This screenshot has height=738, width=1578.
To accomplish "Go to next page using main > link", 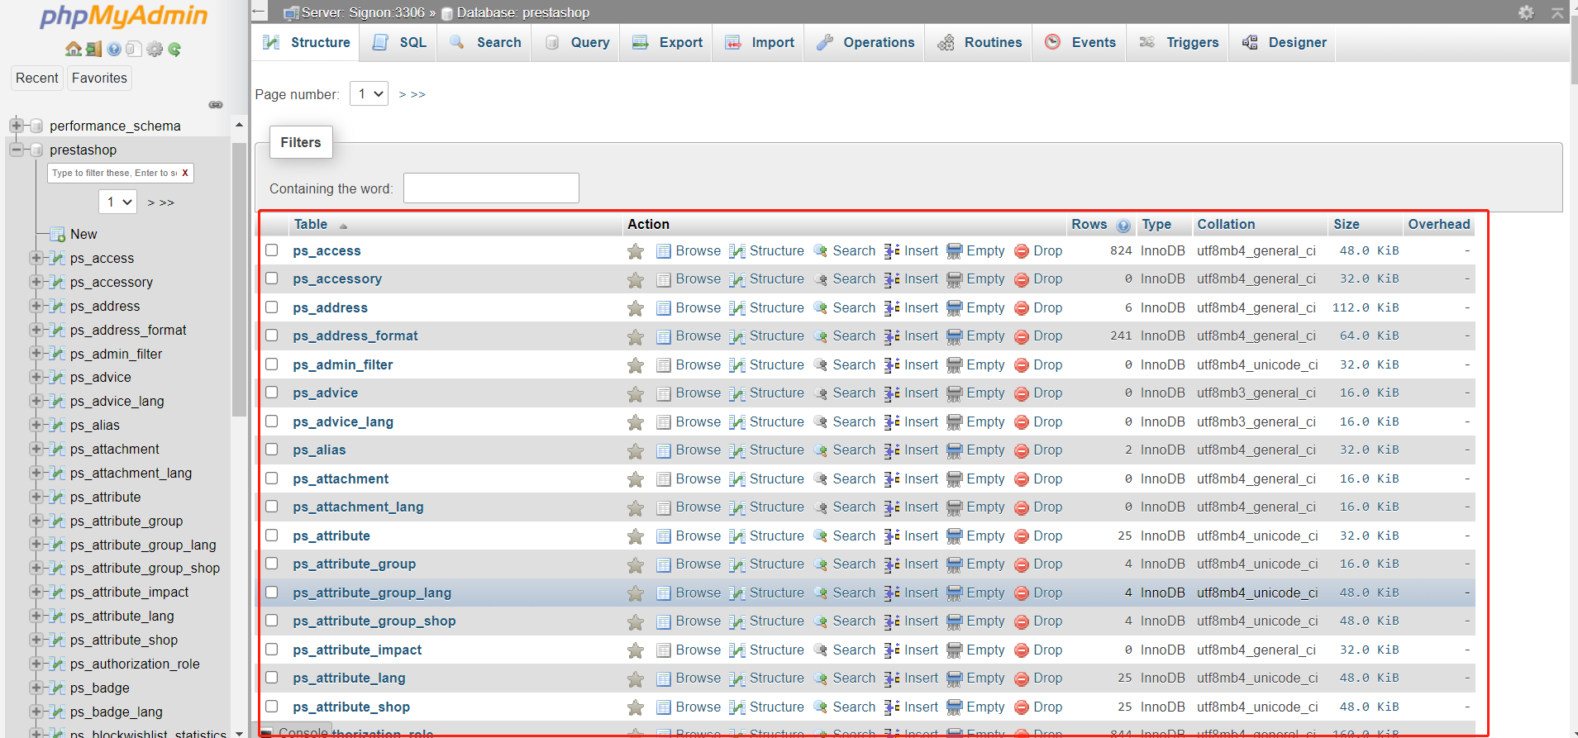I will 403,95.
